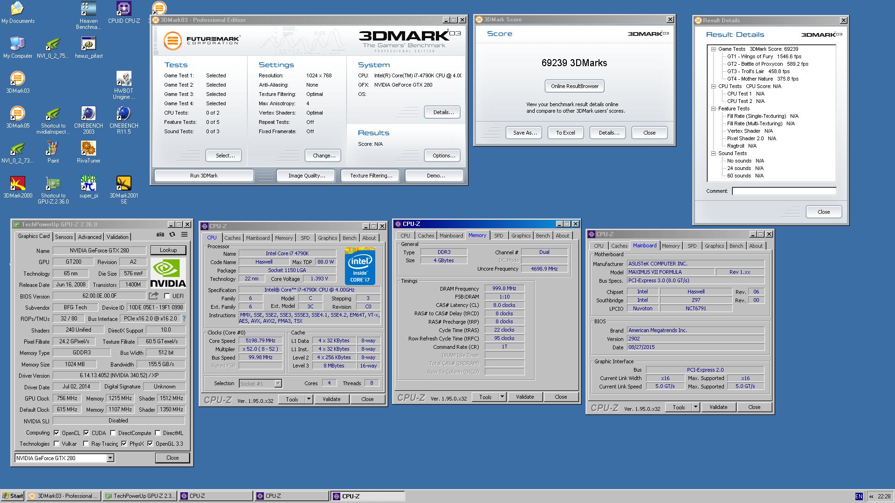Open 3DMark05 desktop icon
Viewport: 895px width, 503px height.
[x=18, y=117]
